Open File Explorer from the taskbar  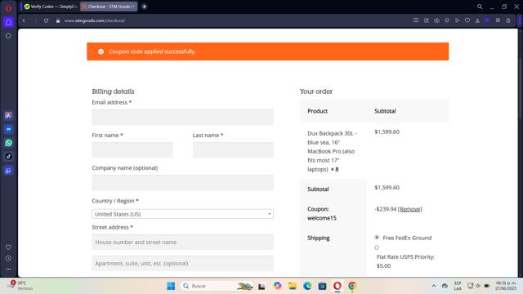coord(293,286)
